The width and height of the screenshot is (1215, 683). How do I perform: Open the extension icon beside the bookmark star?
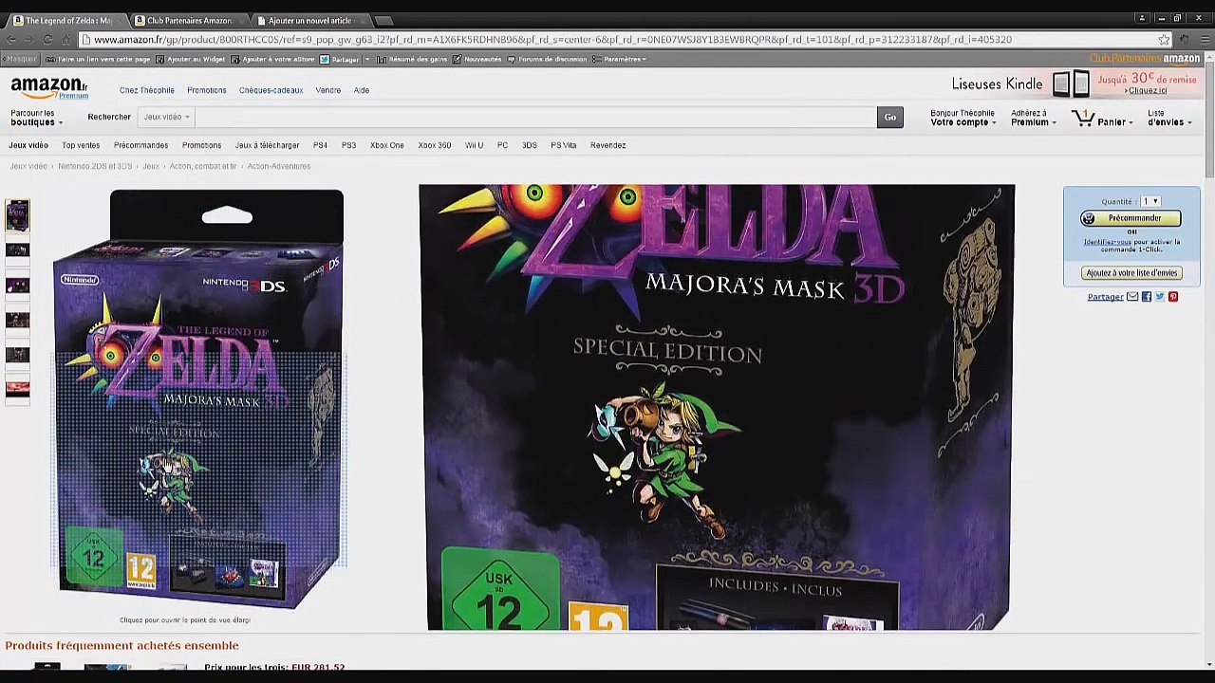tap(1183, 40)
